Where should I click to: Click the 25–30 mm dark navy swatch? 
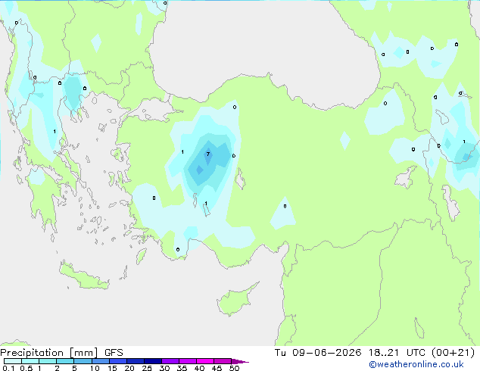coord(152,361)
